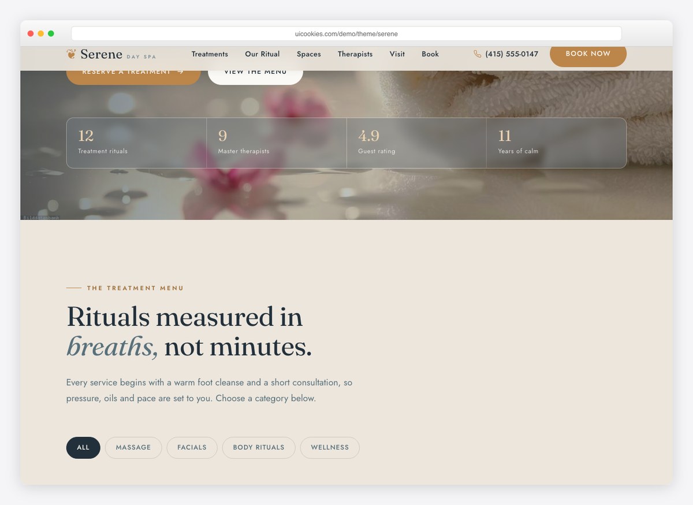Click the phone icon beside the number
The image size is (693, 505).
coord(477,54)
